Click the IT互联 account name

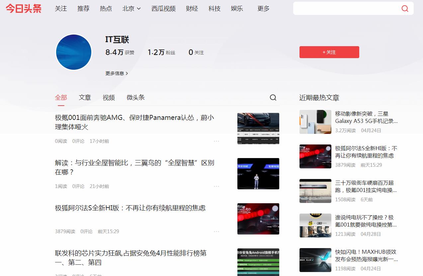coord(117,40)
